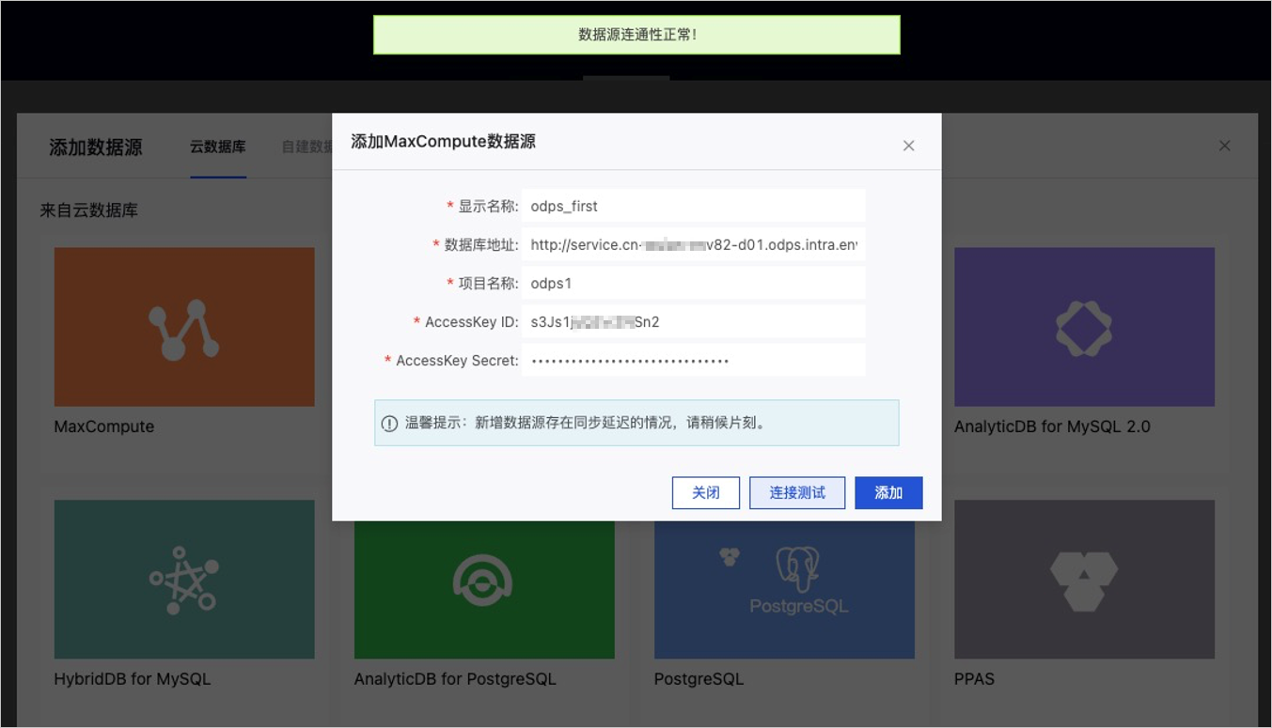Viewport: 1272px width, 728px height.
Task: Click the 添加数据源 panel heading
Action: click(x=96, y=147)
